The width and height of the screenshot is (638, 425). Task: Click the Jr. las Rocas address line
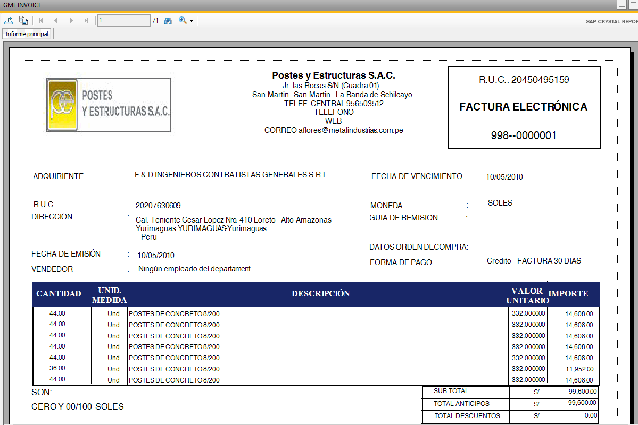click(333, 86)
